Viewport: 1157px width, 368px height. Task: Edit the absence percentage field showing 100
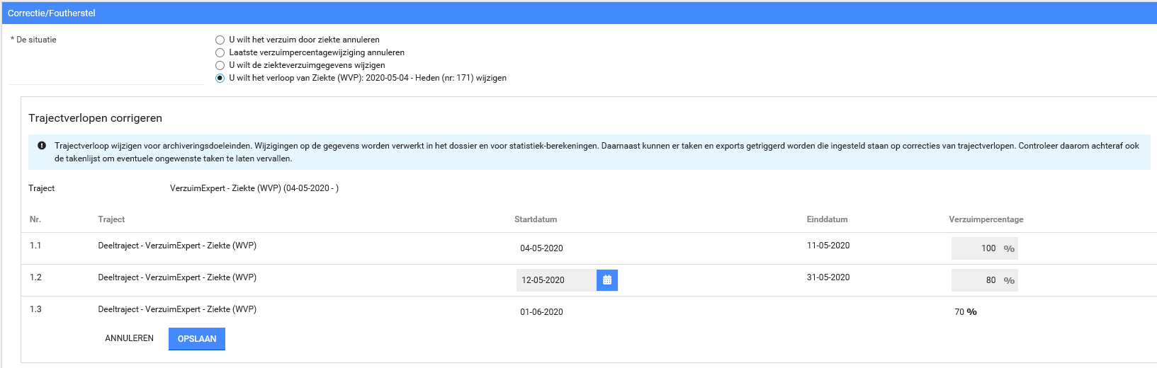[976, 248]
